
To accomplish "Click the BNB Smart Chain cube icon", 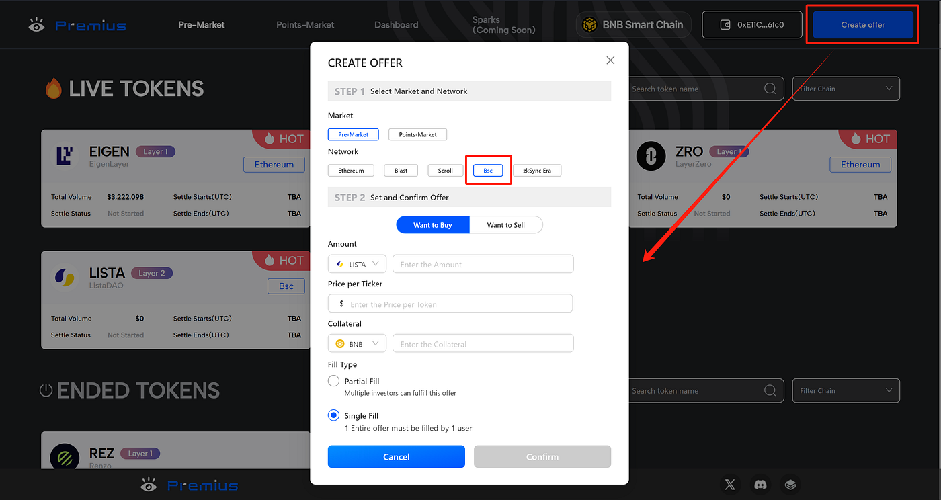I will [x=589, y=25].
